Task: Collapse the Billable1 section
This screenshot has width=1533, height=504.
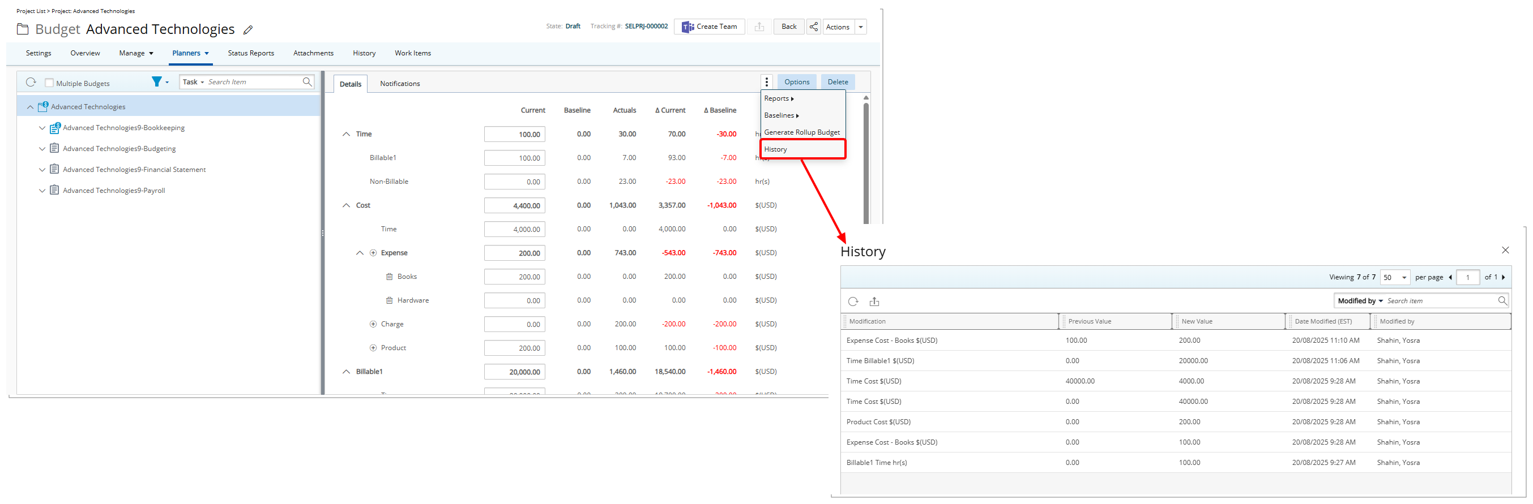Action: [x=347, y=372]
